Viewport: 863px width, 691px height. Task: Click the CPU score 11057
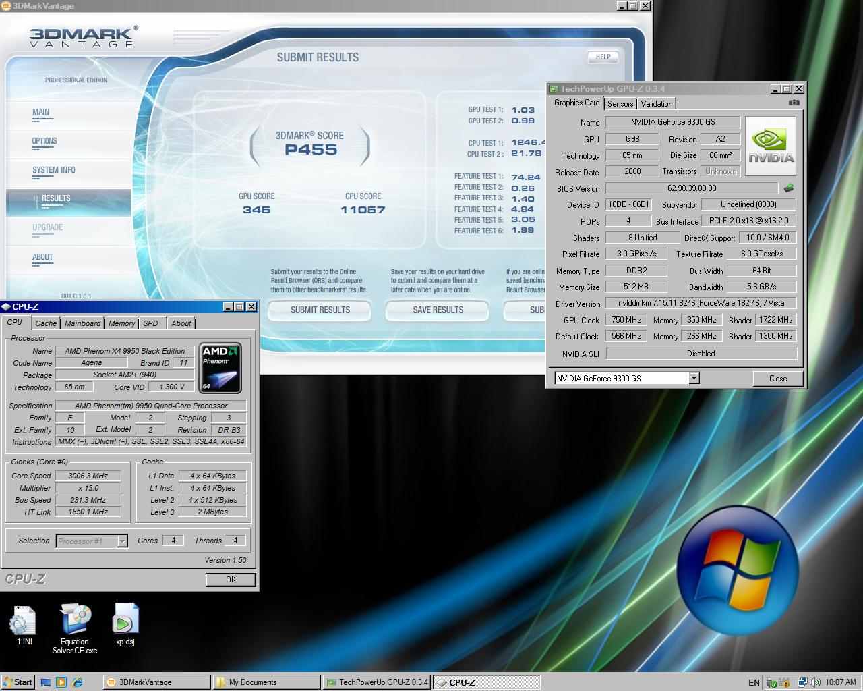click(363, 210)
